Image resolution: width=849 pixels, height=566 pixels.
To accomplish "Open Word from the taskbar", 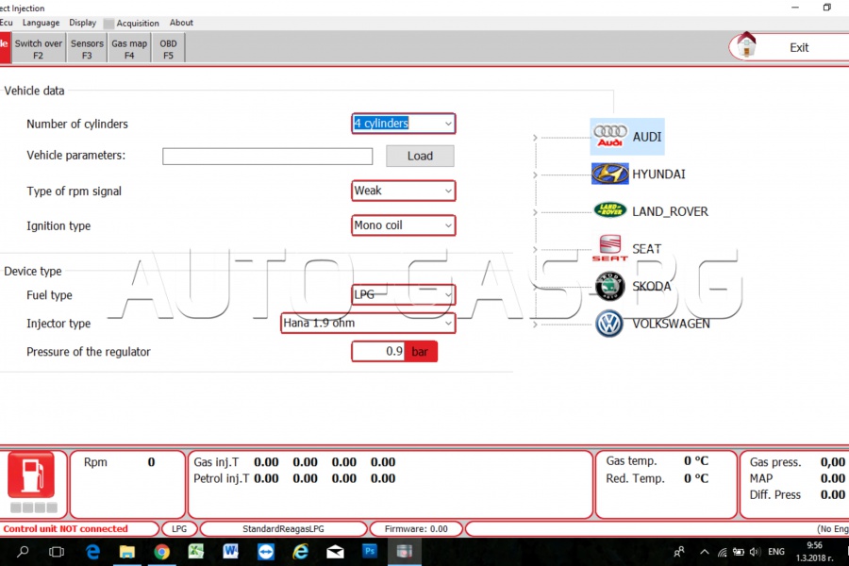I will (231, 551).
